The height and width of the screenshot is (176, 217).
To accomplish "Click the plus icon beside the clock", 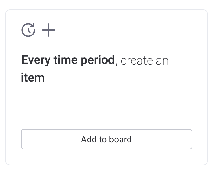I will (x=49, y=30).
